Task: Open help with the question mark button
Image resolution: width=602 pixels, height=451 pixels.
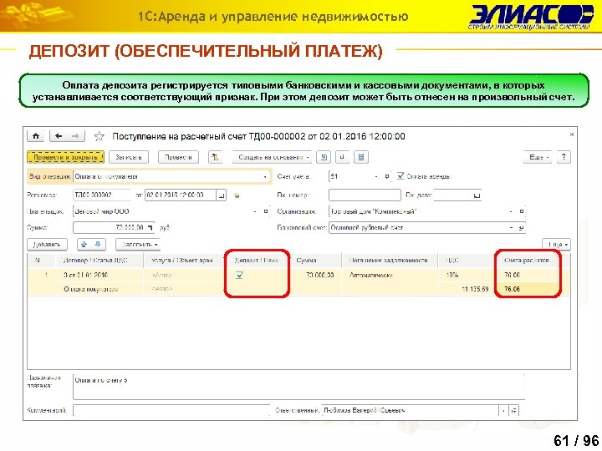Action: 564,157
